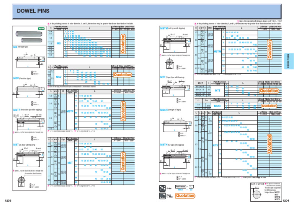294x207 pixels.
Task: Click the Depth of air vent diagram
Action: pyautogui.click(x=256, y=193)
